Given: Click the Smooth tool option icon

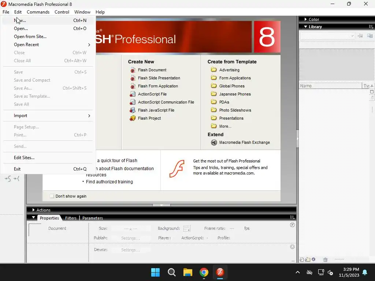Looking at the screenshot, I should point(8,179).
